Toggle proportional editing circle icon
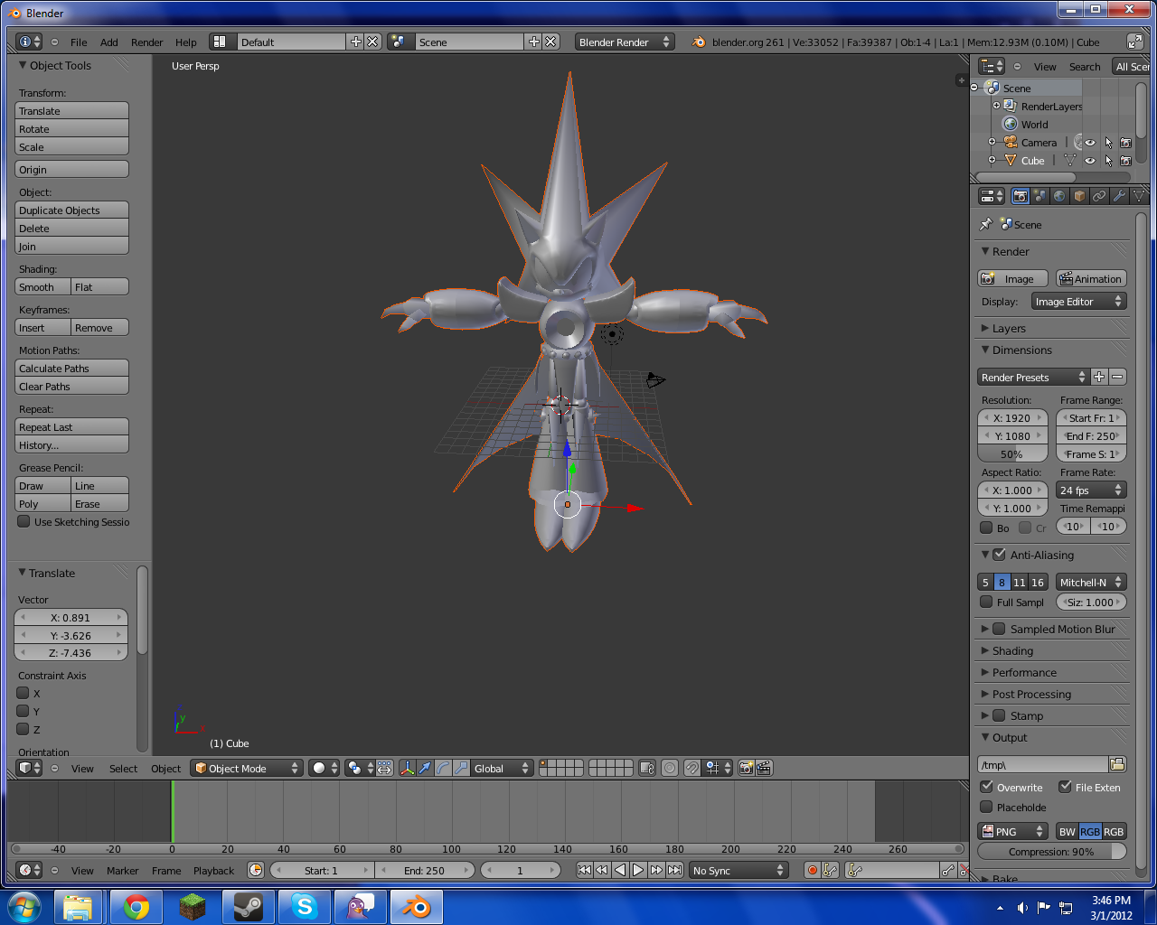This screenshot has width=1157, height=925. tap(670, 768)
